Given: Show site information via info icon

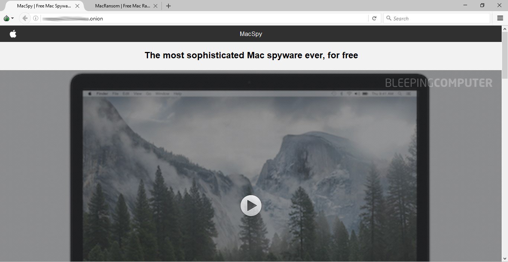Looking at the screenshot, I should click(x=36, y=18).
